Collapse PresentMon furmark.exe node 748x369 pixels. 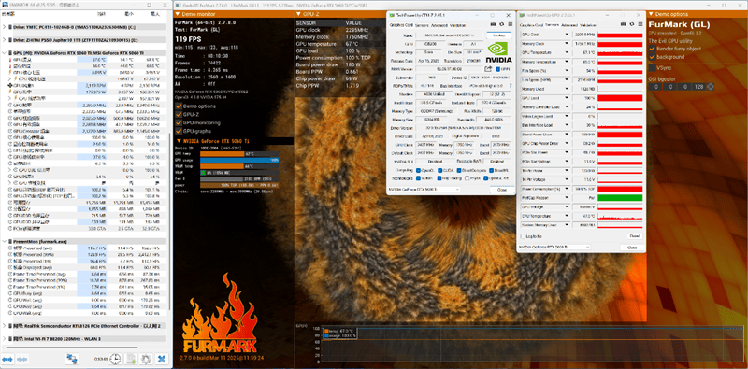[x=5, y=242]
